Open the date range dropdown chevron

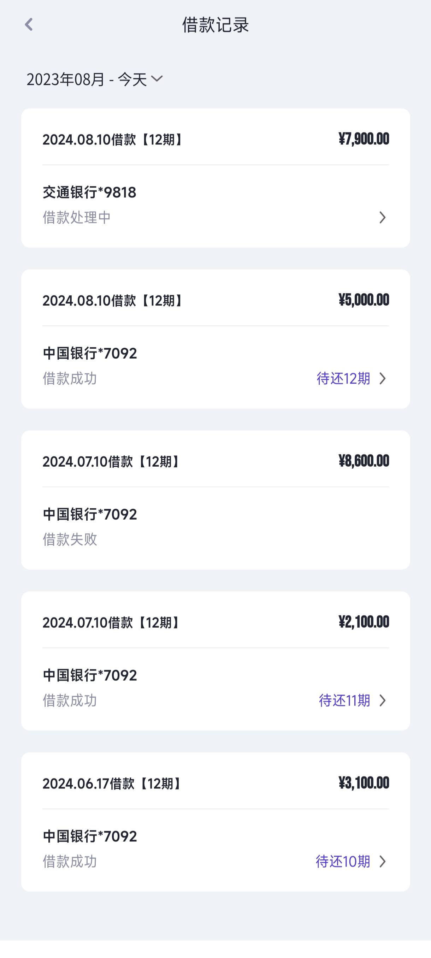coord(157,78)
